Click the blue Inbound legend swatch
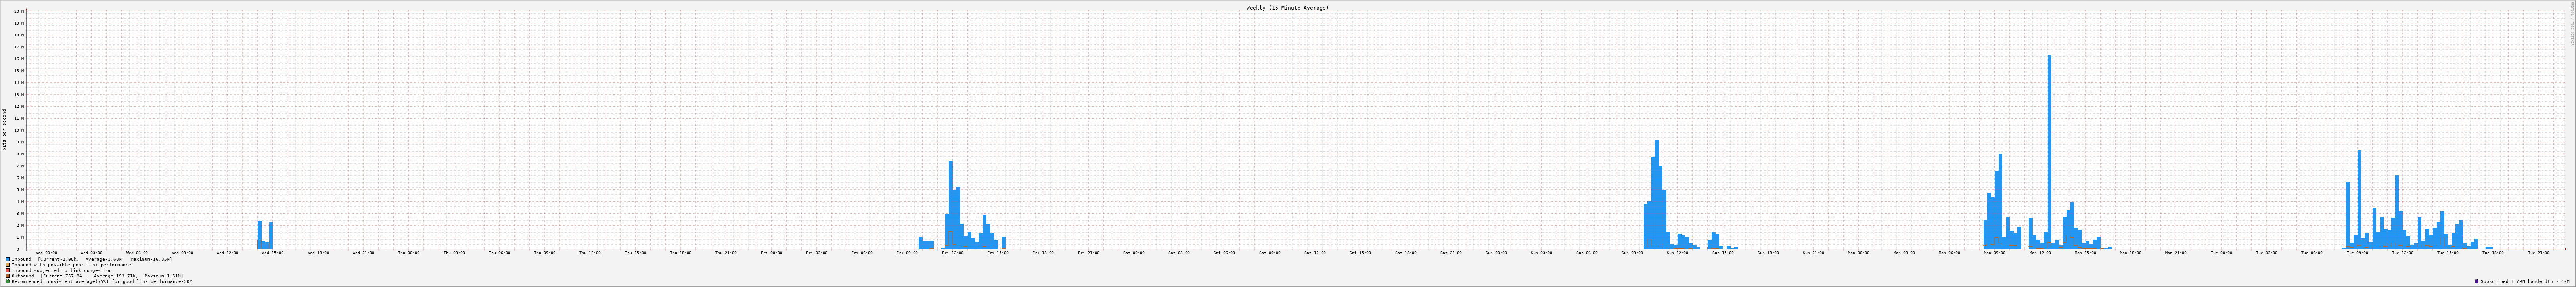 8,259
